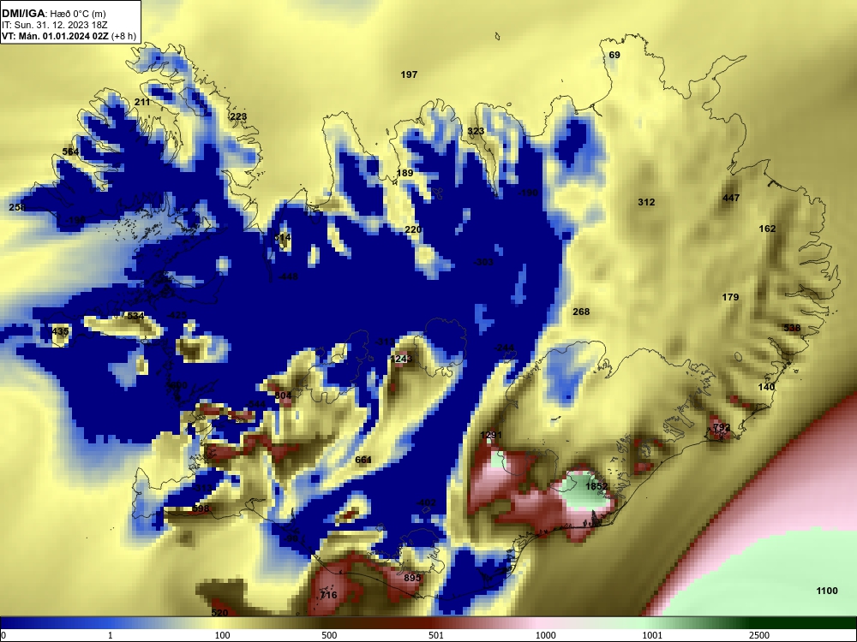Click the value 520 near the bottom edge
This screenshot has width=857, height=642.
(x=219, y=613)
